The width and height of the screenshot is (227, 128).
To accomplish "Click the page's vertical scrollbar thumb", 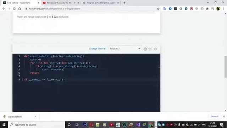I will pyautogui.click(x=226, y=67).
